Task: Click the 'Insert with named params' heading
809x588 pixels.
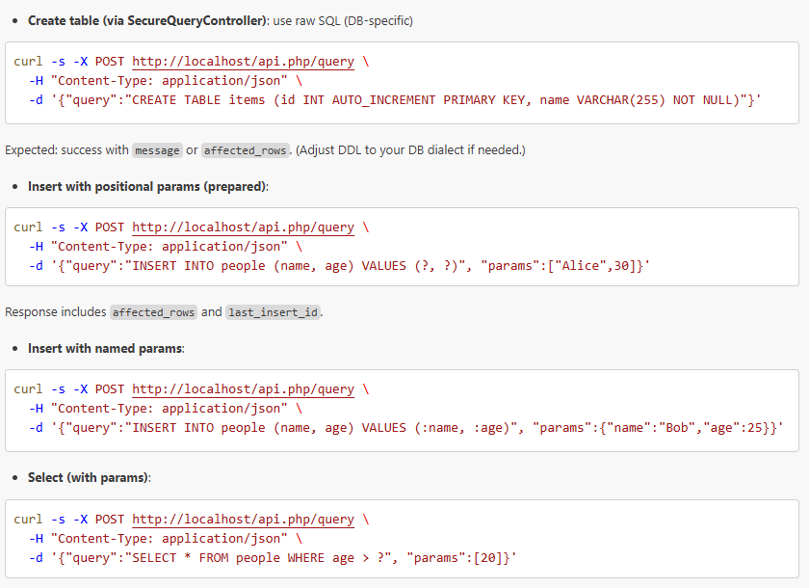Action: (x=105, y=348)
